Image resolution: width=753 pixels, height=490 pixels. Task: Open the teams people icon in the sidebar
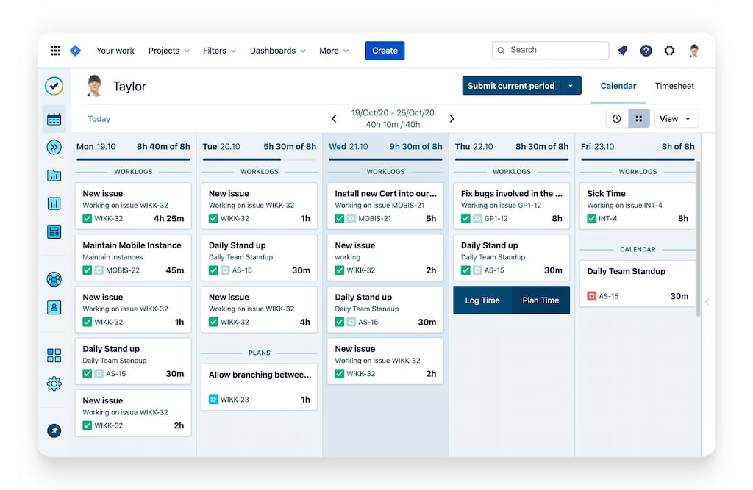(54, 279)
